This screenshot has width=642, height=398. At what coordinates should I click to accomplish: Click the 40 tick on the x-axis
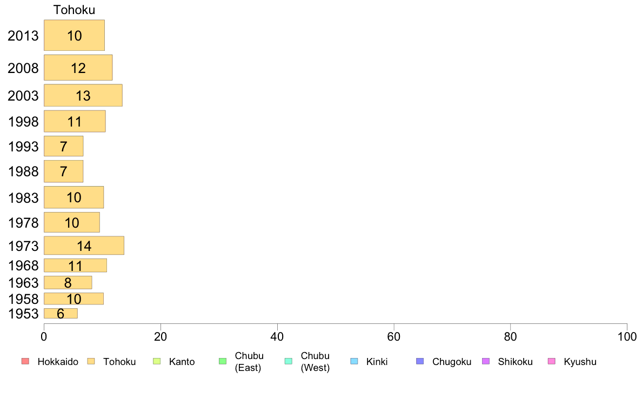pos(277,336)
